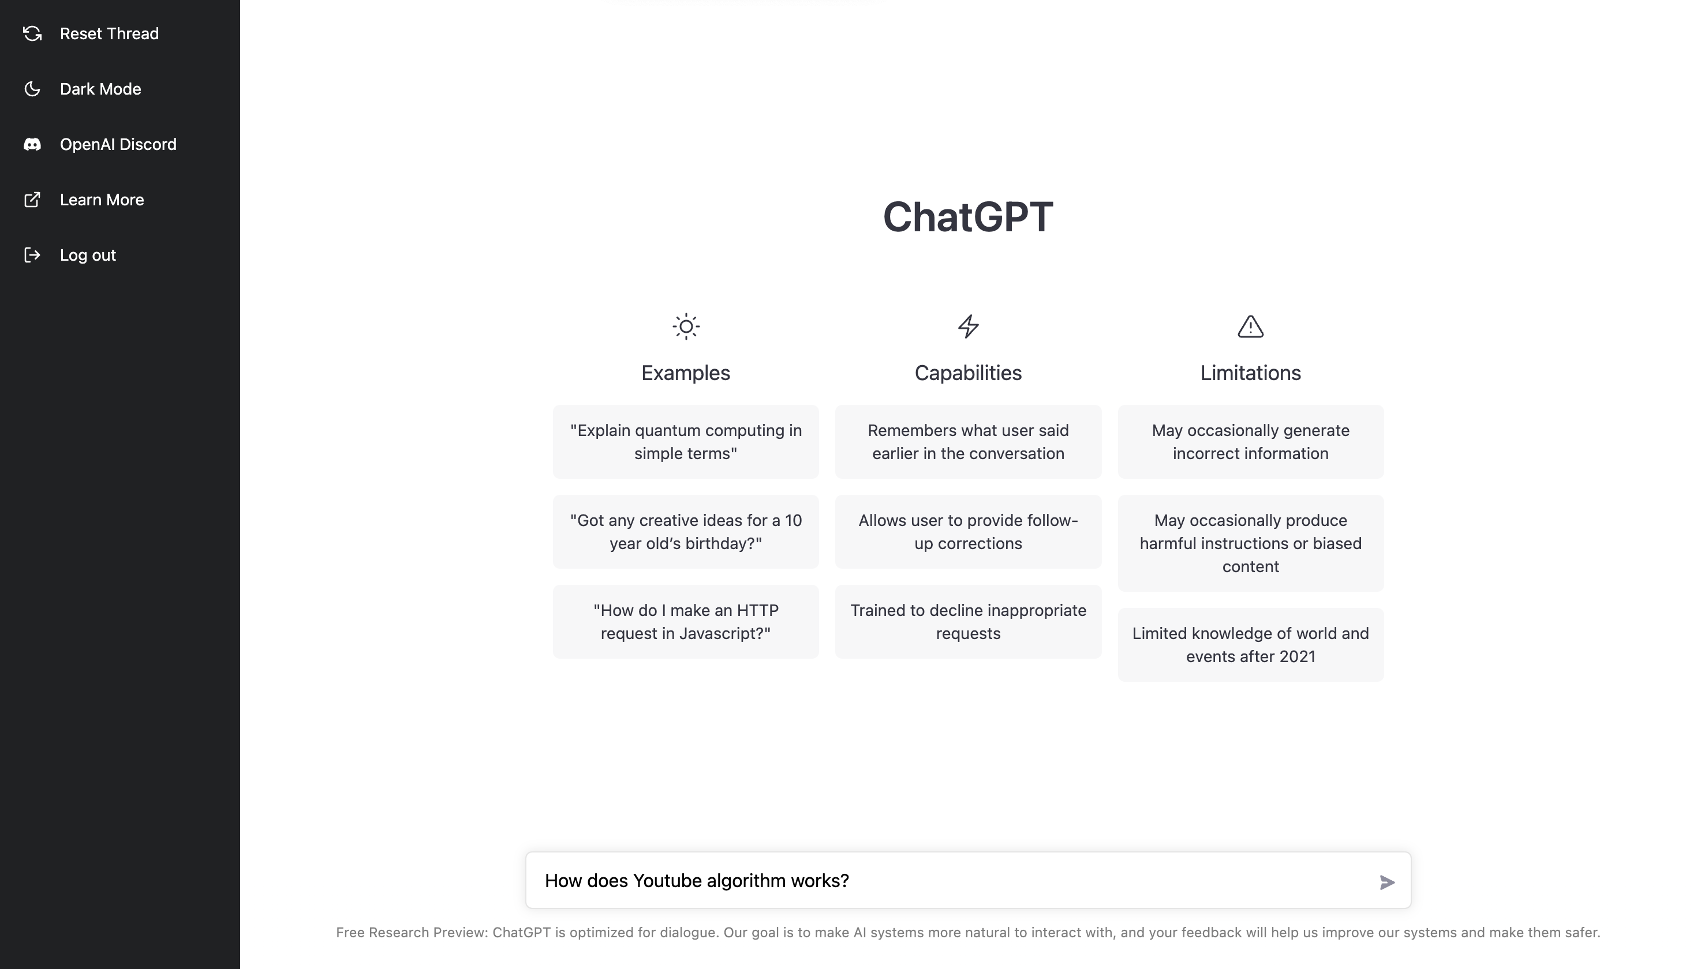Screen dimensions: 1697x969
Task: Click the Log out icon
Action: tap(32, 254)
